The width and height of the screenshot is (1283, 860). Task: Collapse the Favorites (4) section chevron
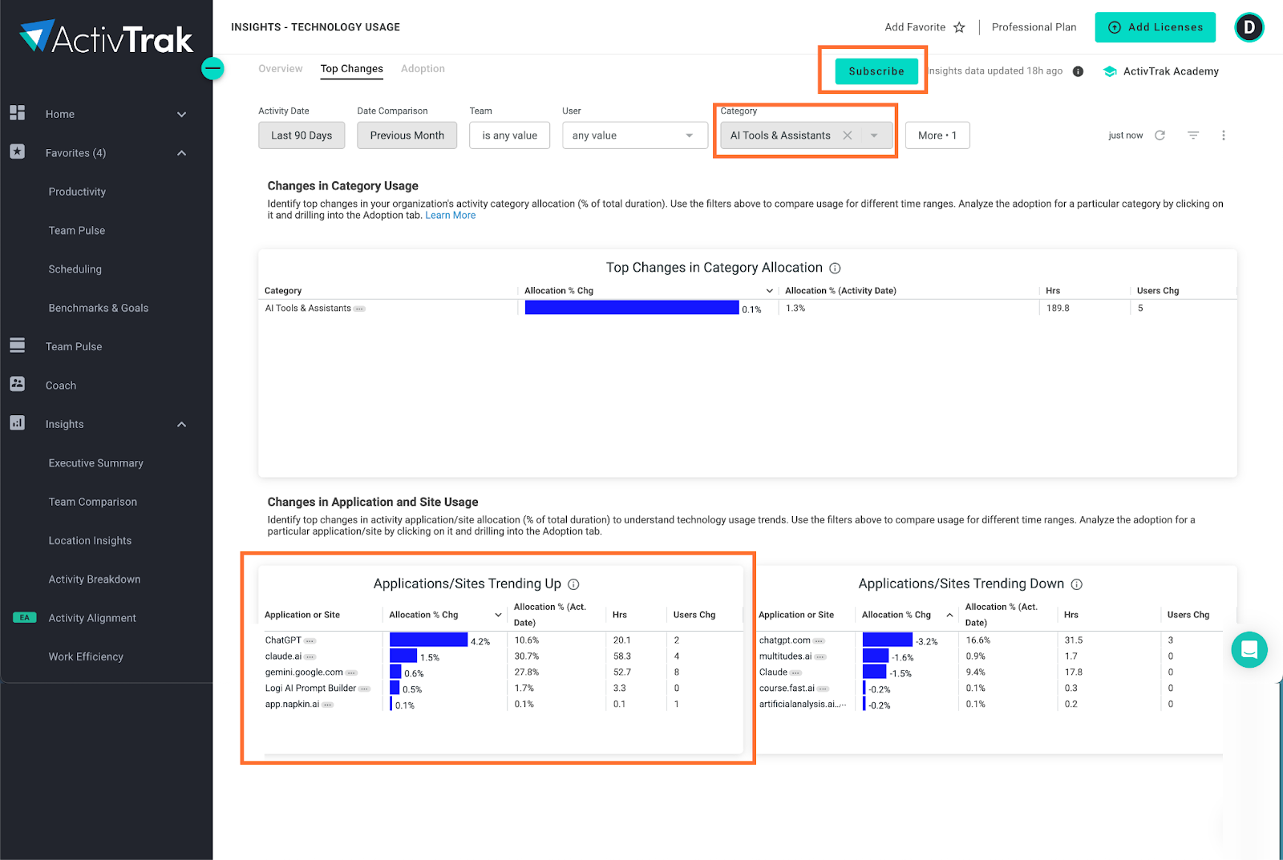(x=181, y=153)
